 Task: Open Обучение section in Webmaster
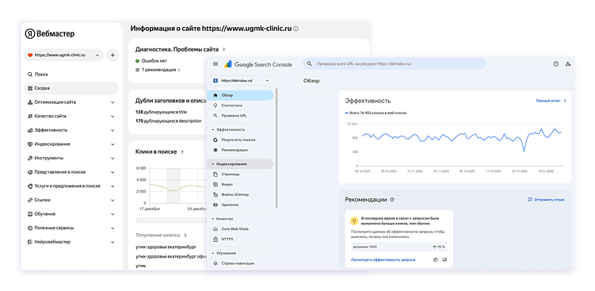pos(71,214)
